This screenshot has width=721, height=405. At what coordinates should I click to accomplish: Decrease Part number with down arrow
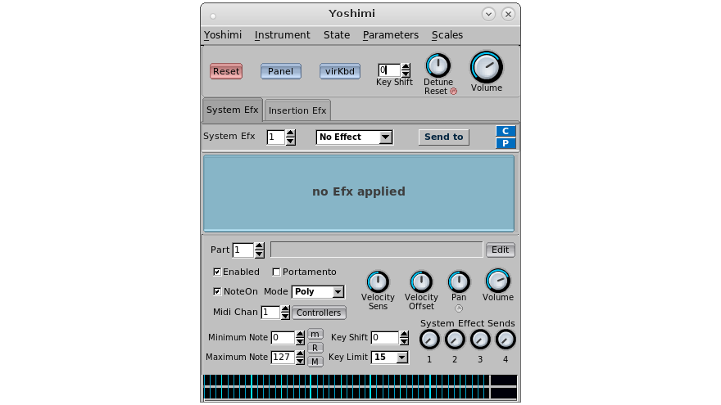coord(260,254)
